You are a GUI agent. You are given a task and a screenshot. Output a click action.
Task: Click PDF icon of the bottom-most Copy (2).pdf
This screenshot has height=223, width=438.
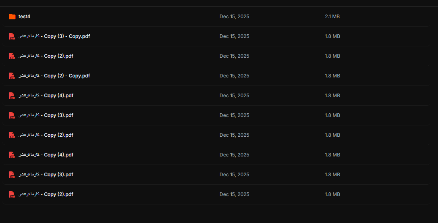pos(12,194)
